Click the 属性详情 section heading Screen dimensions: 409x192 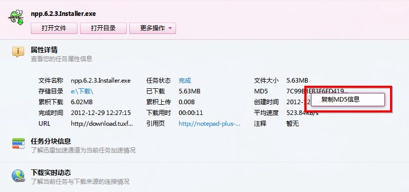point(44,50)
